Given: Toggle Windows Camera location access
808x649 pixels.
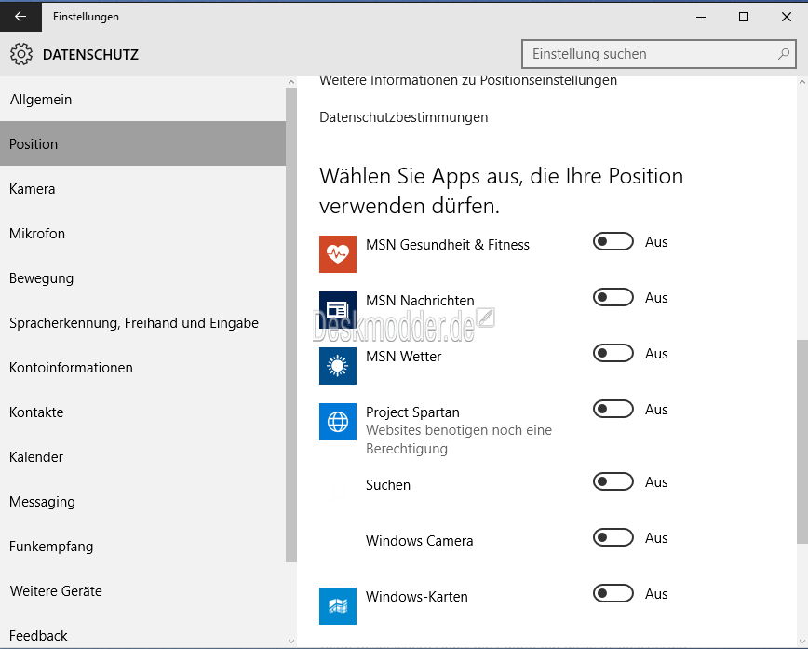Looking at the screenshot, I should pos(613,537).
